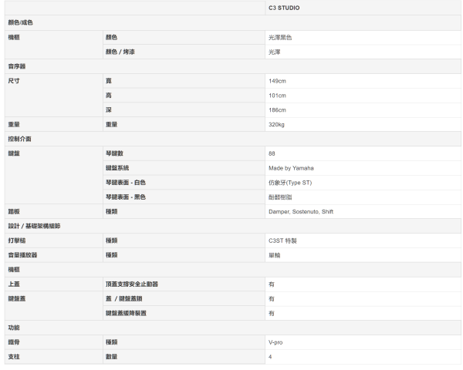Click the 頂蓋支撐安全止動器 label

137,283
